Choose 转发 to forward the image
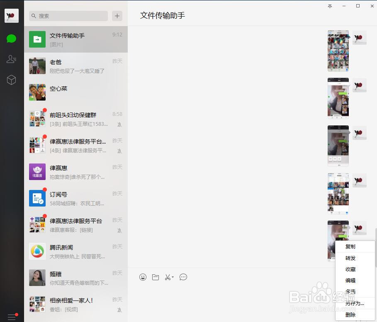This screenshot has width=377, height=322. pyautogui.click(x=350, y=257)
